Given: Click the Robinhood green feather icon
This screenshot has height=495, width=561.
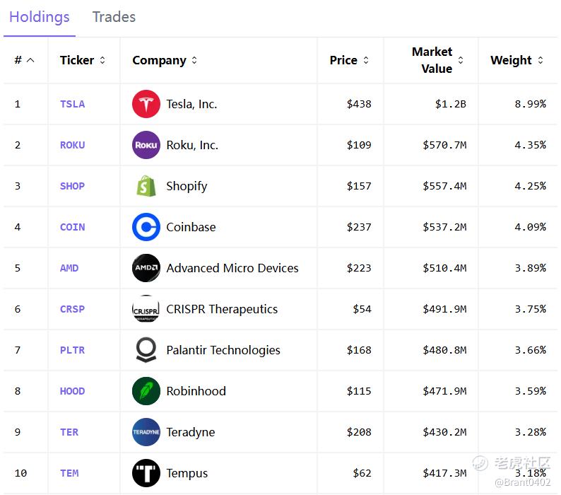Looking at the screenshot, I should point(146,391).
